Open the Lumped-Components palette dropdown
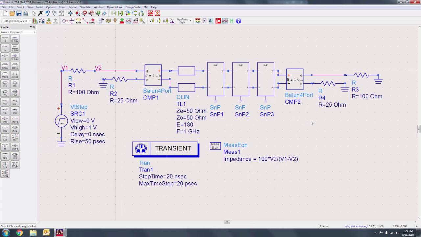421x237 pixels. coord(34,32)
